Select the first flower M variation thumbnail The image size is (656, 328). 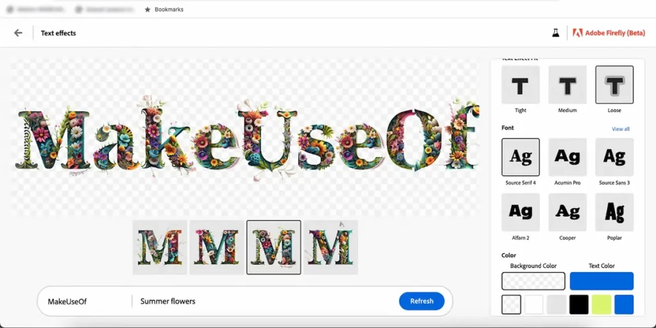click(160, 247)
